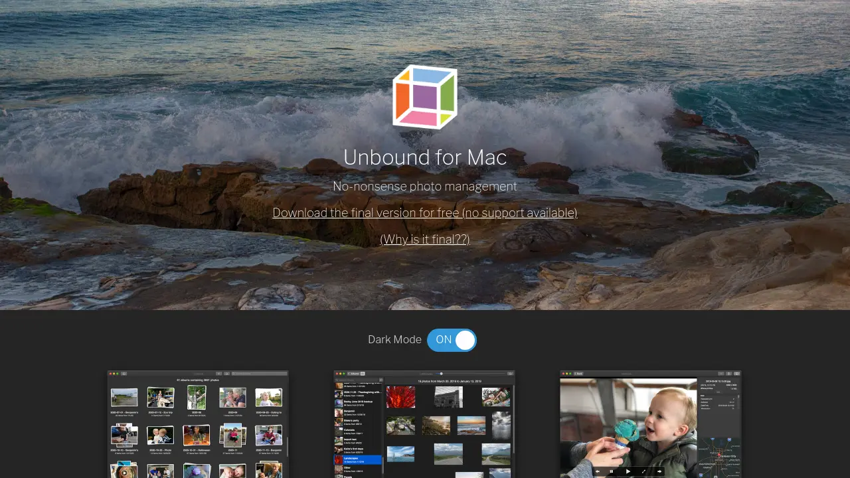Image resolution: width=850 pixels, height=478 pixels.
Task: Adjust the thumbnail zoom slider in the Albums window
Action: (x=441, y=374)
